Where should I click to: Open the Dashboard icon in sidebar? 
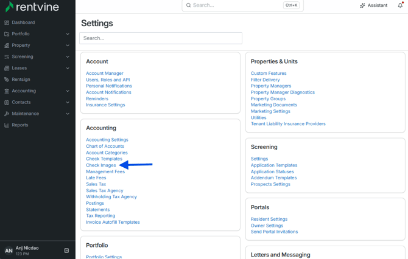click(x=7, y=22)
